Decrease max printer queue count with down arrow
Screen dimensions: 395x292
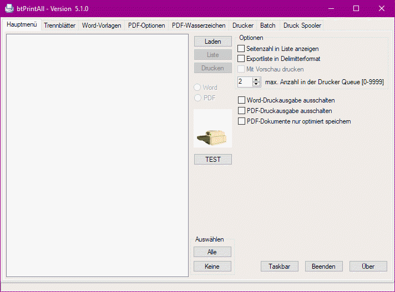click(x=256, y=84)
